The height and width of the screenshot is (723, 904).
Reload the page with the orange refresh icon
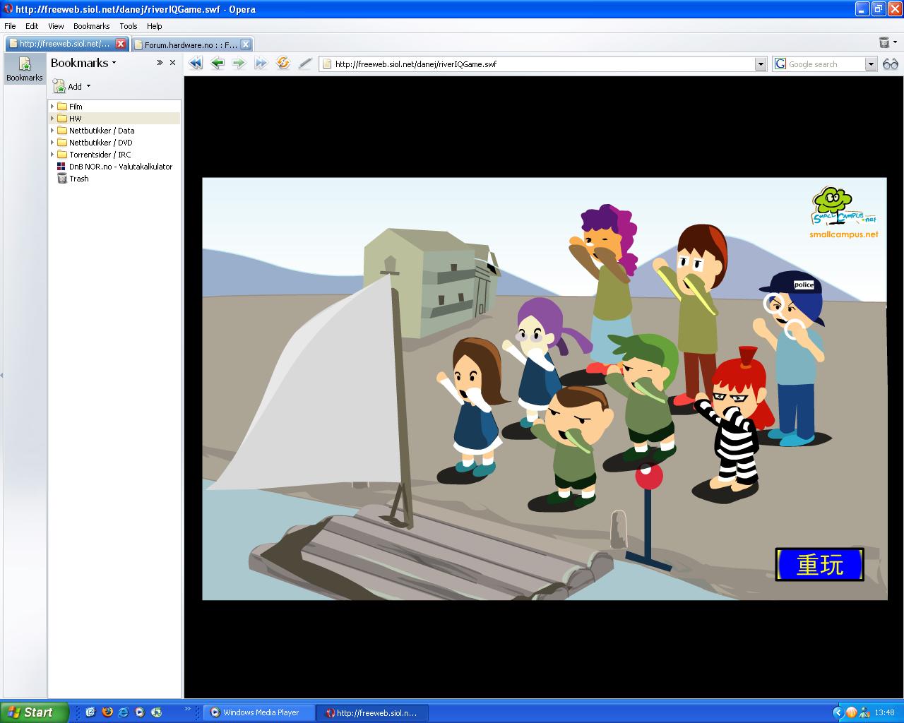click(x=283, y=64)
